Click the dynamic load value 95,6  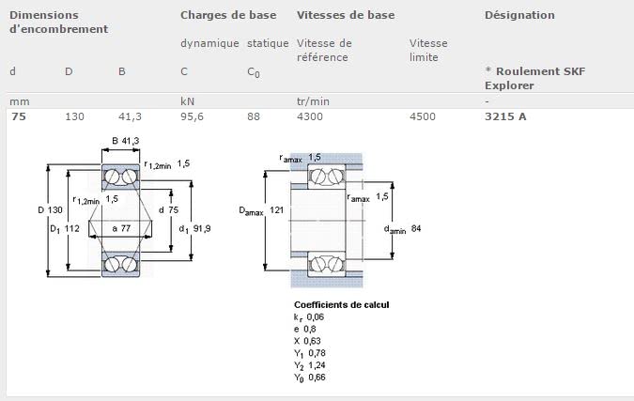click(192, 116)
